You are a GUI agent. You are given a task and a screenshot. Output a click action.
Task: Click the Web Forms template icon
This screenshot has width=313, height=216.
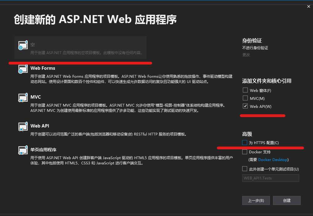[x=23, y=69]
